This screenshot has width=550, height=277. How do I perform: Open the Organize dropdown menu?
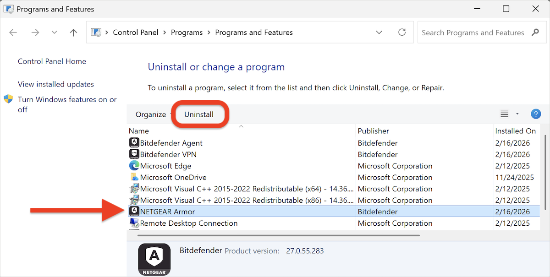151,114
